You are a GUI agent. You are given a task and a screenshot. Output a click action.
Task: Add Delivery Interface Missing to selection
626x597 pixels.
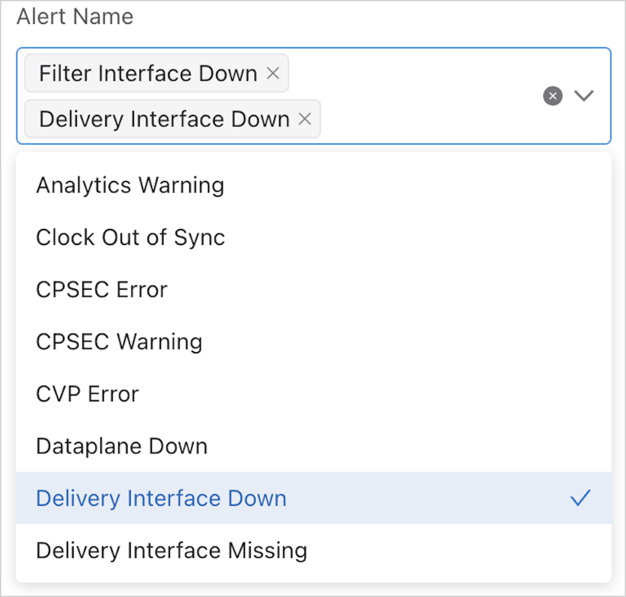coord(171,550)
